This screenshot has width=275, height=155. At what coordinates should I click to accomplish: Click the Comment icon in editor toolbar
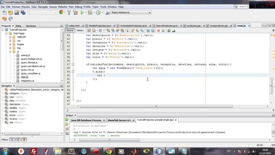pos(169,31)
